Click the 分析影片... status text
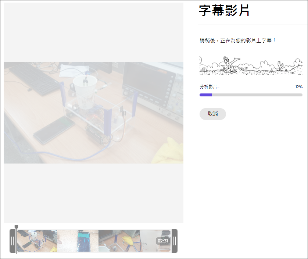The width and height of the screenshot is (308, 259). 209,87
